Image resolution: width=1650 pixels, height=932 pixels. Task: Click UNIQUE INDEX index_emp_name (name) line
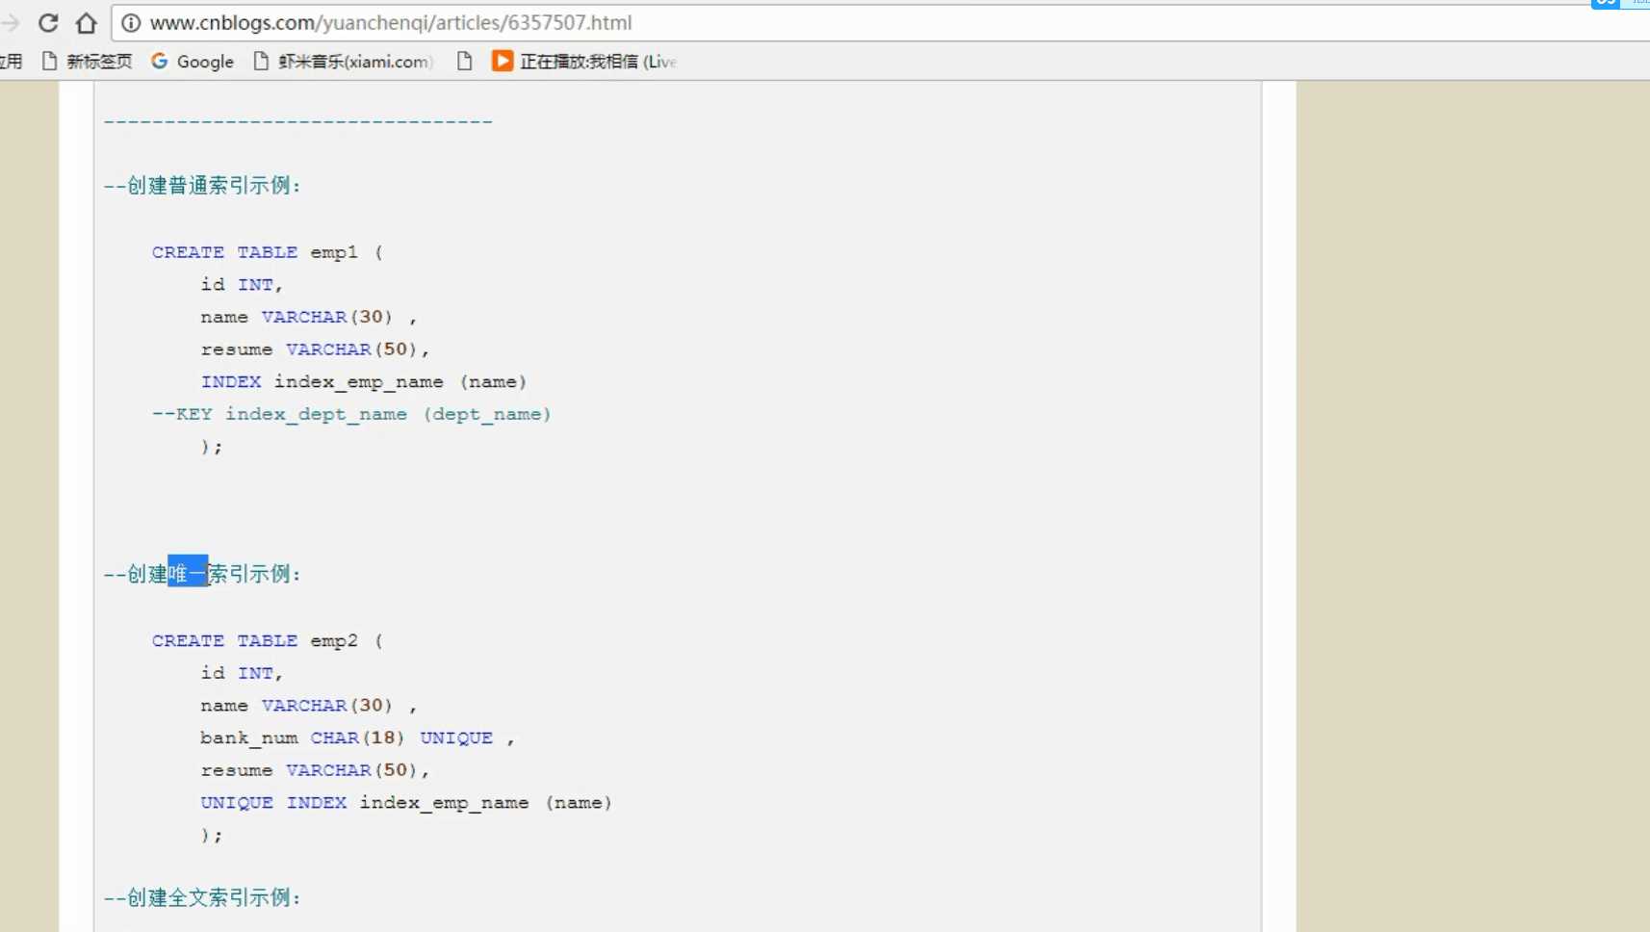[x=406, y=803]
